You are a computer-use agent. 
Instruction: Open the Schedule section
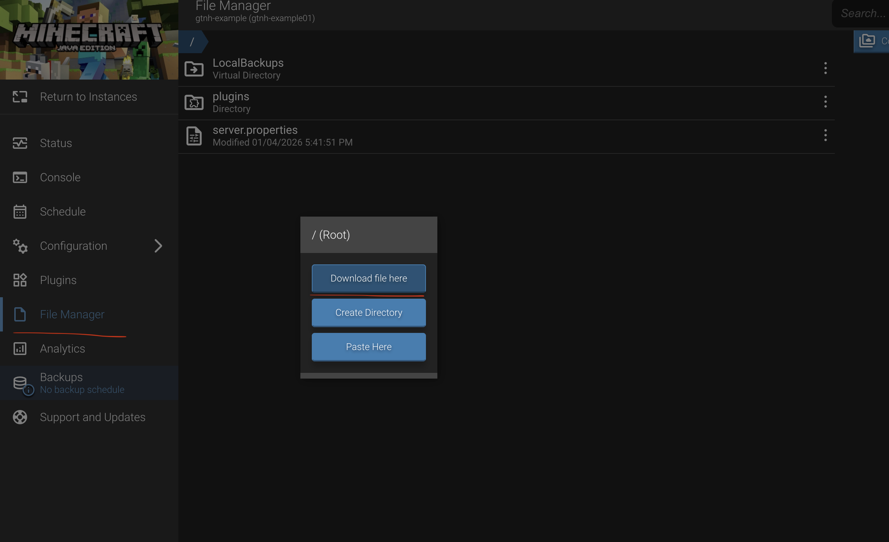pyautogui.click(x=63, y=212)
